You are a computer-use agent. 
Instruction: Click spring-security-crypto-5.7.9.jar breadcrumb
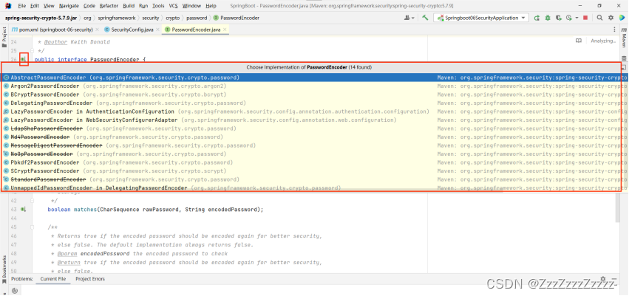[x=41, y=18]
